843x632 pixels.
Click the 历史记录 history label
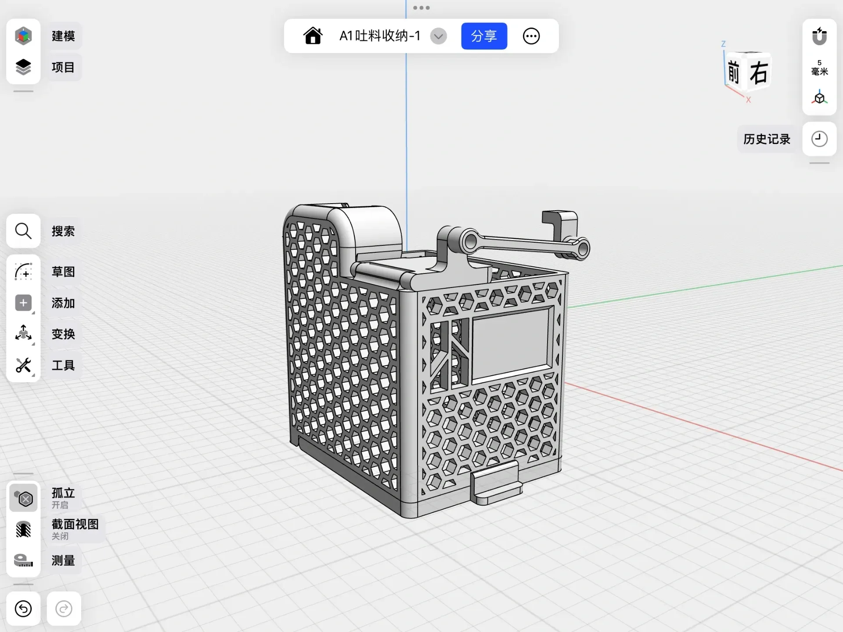(x=767, y=139)
